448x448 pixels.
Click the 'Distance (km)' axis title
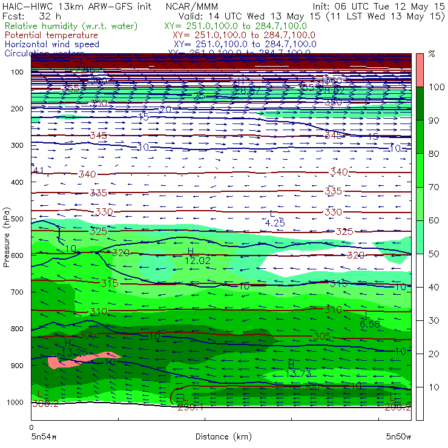click(223, 437)
